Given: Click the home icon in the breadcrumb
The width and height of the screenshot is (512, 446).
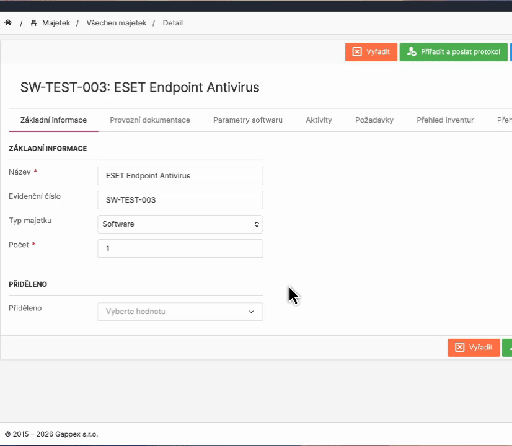Looking at the screenshot, I should click(x=8, y=23).
